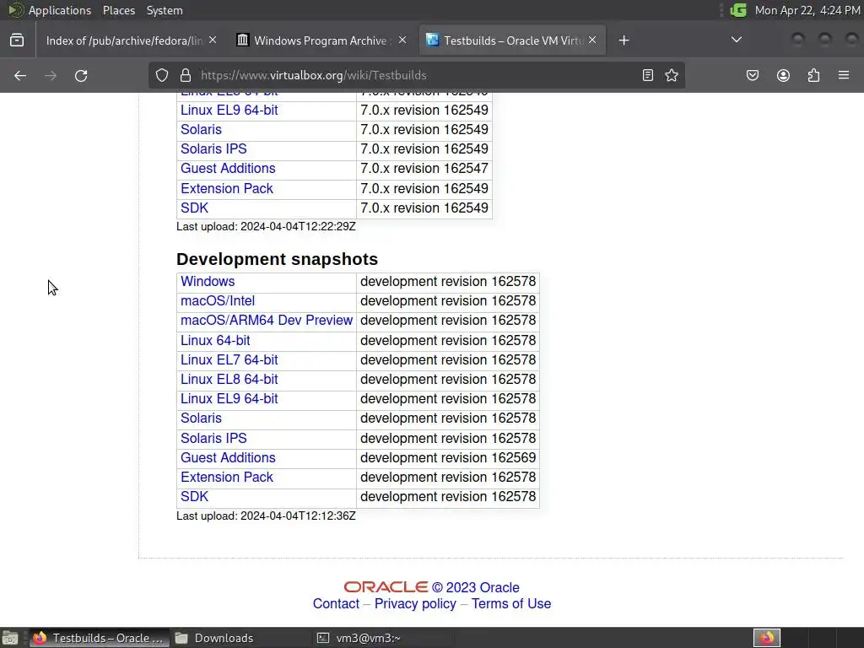Viewport: 864px width, 648px height.
Task: Open the Places menu
Action: click(x=118, y=10)
